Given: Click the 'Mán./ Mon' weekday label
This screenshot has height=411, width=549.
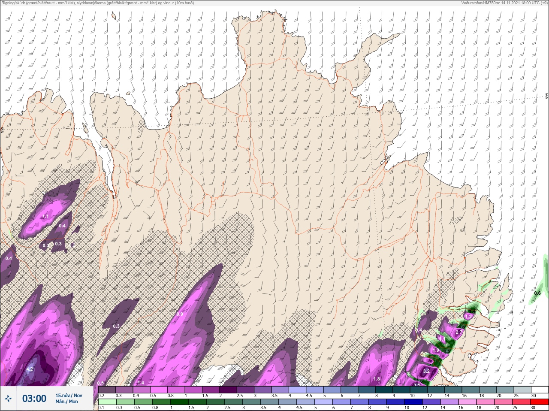Looking at the screenshot, I should (67, 402).
